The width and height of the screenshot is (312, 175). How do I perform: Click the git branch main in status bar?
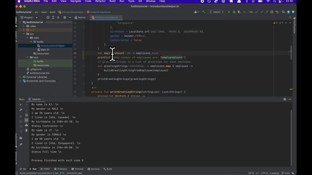(286, 173)
